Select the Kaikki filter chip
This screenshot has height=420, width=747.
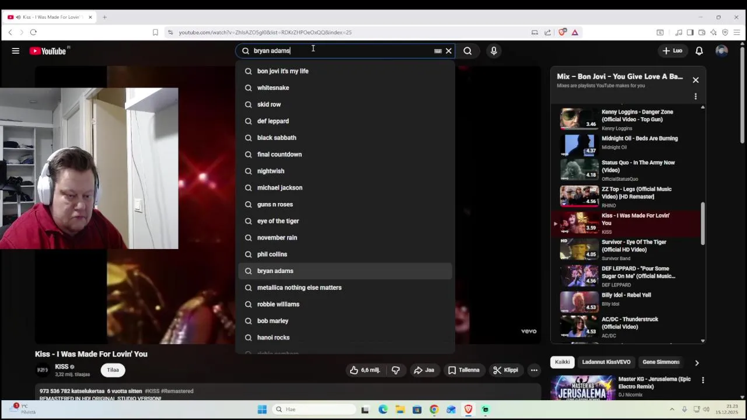563,362
